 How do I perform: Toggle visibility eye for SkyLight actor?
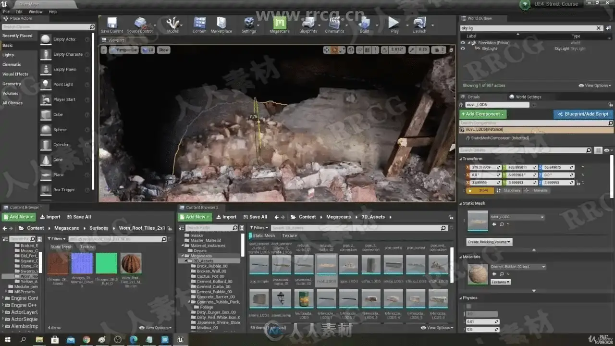[463, 49]
